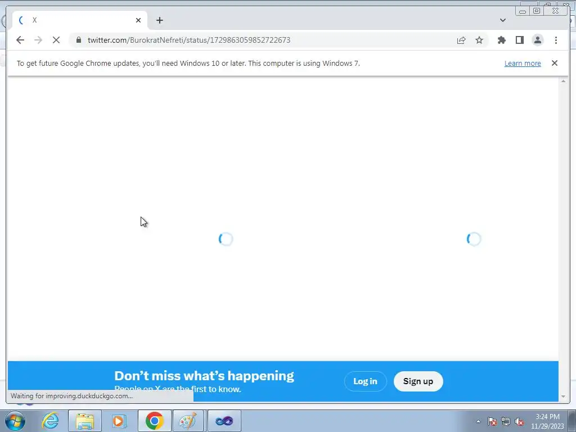This screenshot has width=576, height=432.
Task: Open Windows Media Player taskbar icon
Action: 119,421
